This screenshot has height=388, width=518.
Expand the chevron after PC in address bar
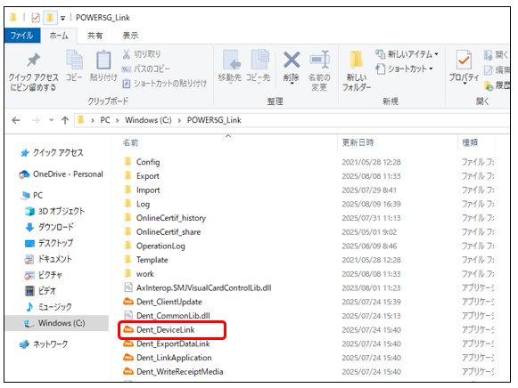coord(118,120)
